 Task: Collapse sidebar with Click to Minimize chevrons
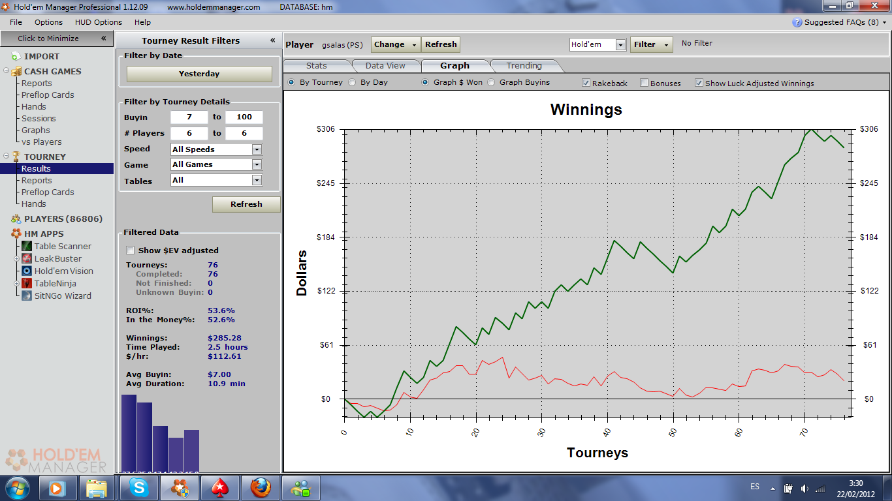[103, 38]
